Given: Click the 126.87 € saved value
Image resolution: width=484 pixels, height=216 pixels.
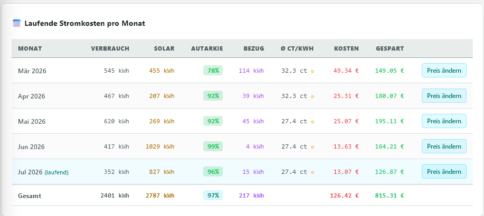Looking at the screenshot, I should point(390,172).
